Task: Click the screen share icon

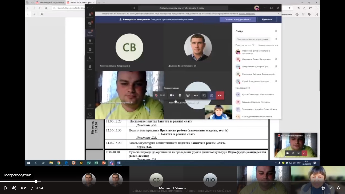Action: pos(188,95)
